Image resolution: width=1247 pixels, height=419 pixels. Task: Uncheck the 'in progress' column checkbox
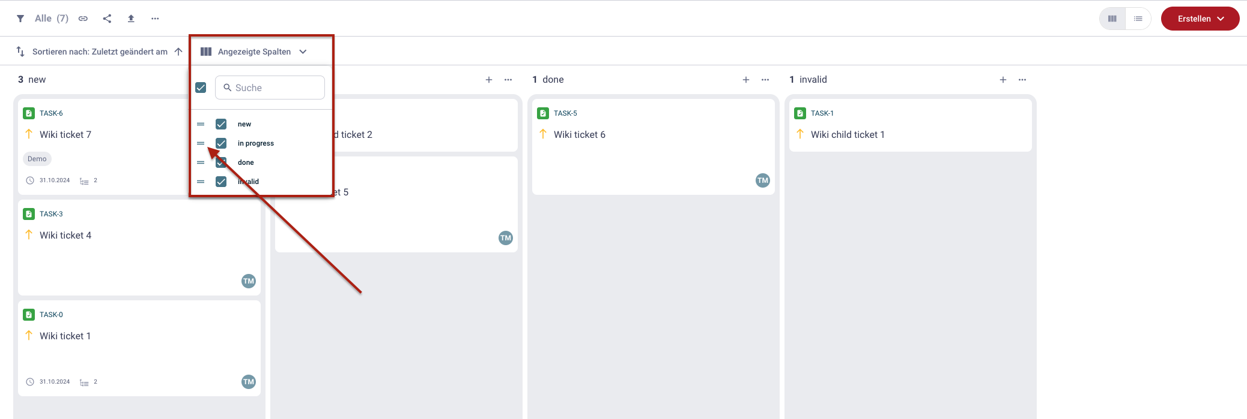pos(221,143)
